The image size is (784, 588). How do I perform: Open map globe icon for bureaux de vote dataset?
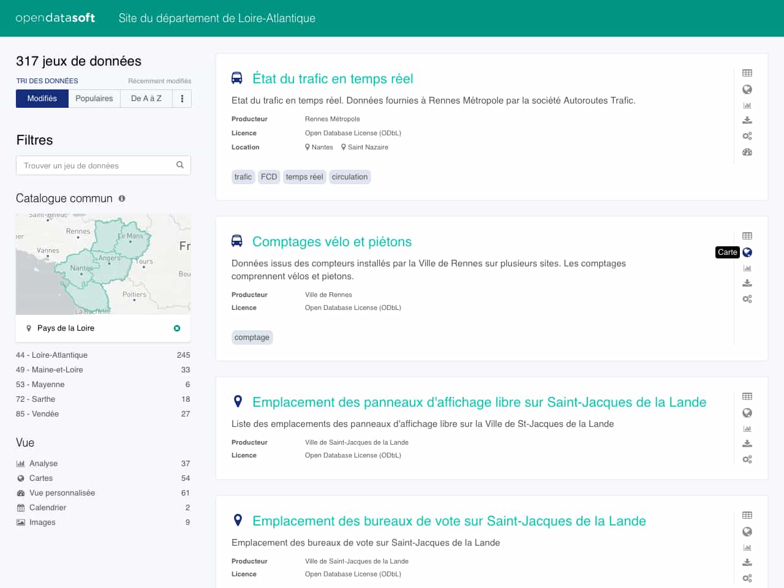pyautogui.click(x=747, y=532)
